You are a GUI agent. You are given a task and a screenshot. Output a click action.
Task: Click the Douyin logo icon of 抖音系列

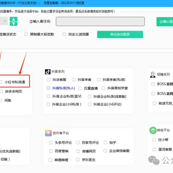(x=48, y=72)
